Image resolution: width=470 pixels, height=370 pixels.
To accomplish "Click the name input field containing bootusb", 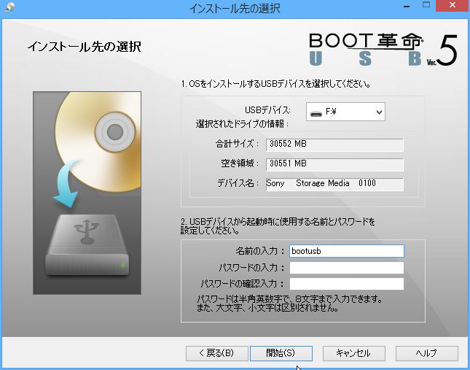I will pyautogui.click(x=347, y=251).
